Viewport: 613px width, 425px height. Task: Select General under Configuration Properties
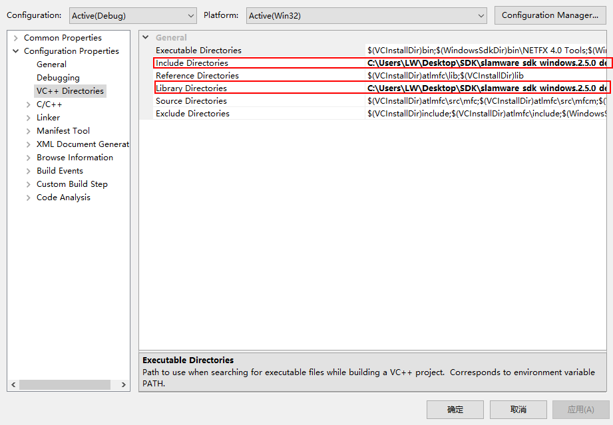pos(51,64)
